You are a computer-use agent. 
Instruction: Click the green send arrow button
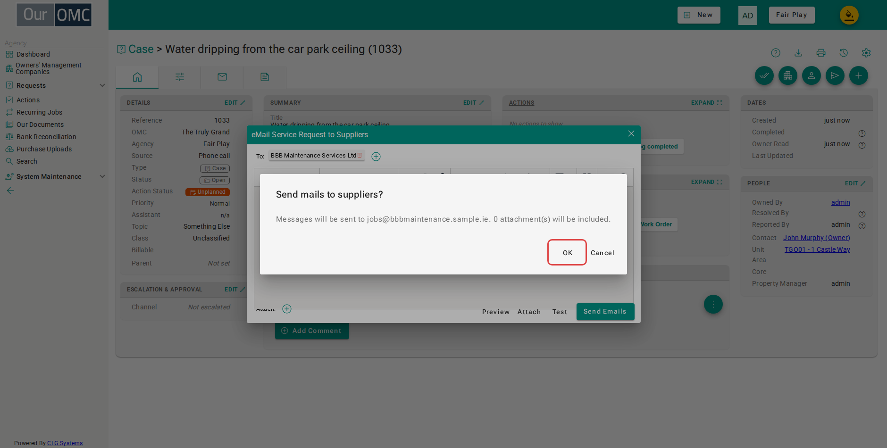pos(835,75)
